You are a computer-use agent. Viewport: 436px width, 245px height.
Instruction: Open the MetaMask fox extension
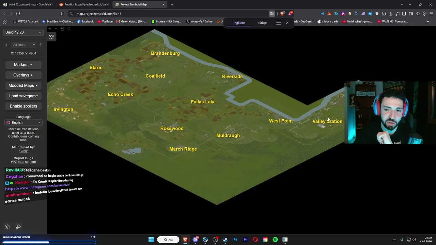click(x=329, y=14)
